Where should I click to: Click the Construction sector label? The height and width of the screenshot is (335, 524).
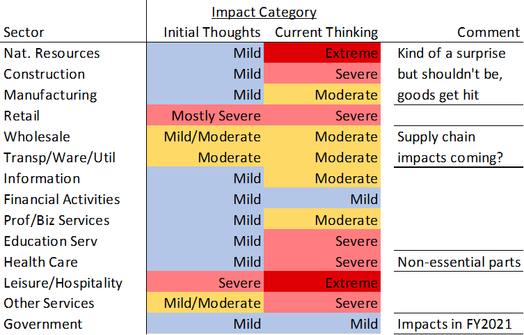point(45,74)
